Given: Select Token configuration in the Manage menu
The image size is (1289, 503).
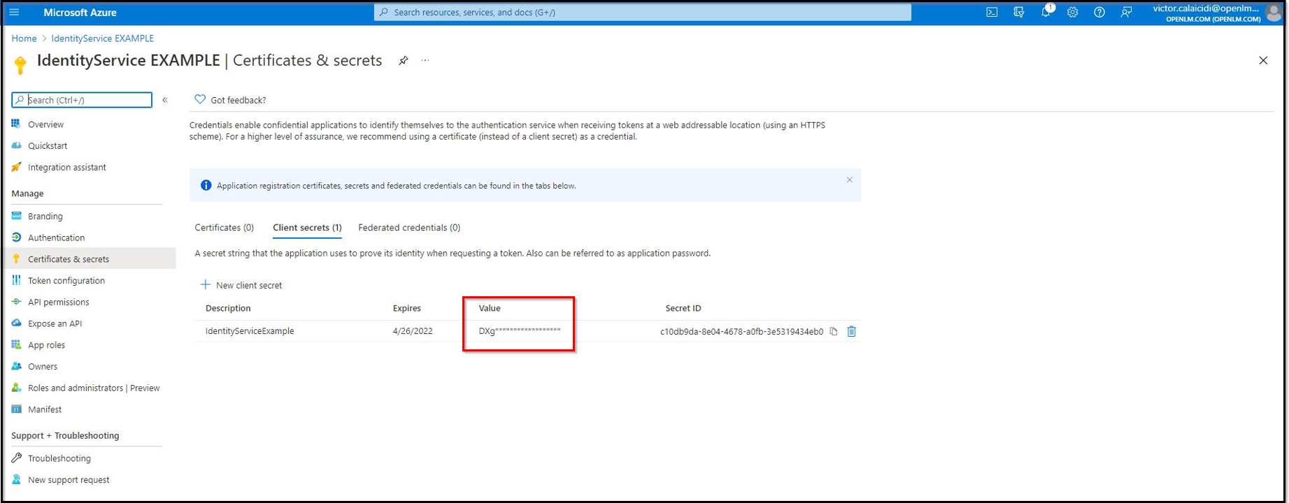Looking at the screenshot, I should point(66,280).
